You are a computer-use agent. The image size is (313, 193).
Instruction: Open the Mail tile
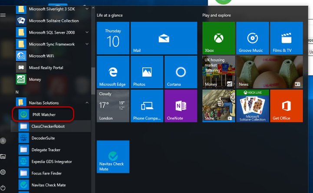[164, 38]
